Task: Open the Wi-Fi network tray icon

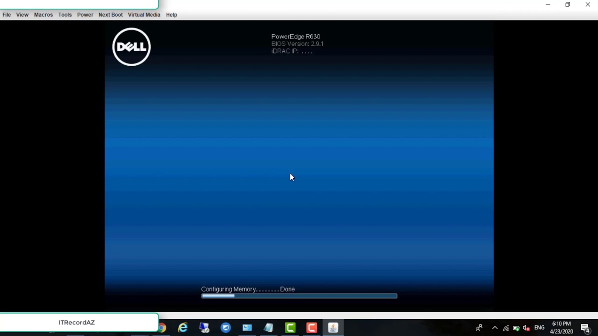Action: tap(506, 328)
